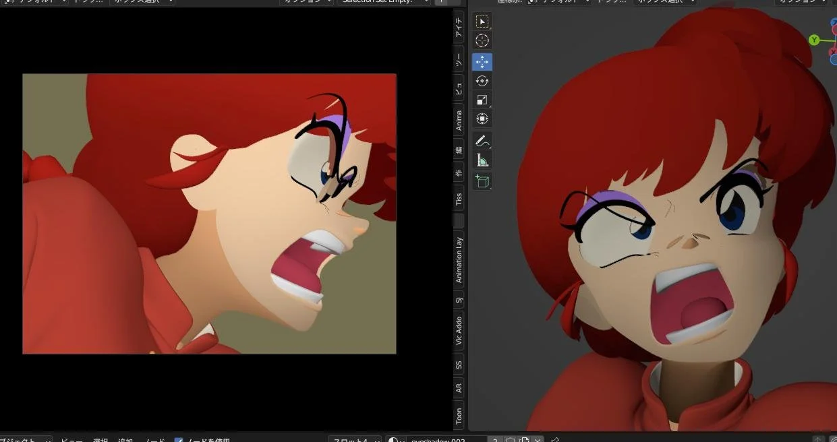The height and width of the screenshot is (442, 837).
Task: Toggle the ノードを使用 checkbox
Action: pos(179,441)
